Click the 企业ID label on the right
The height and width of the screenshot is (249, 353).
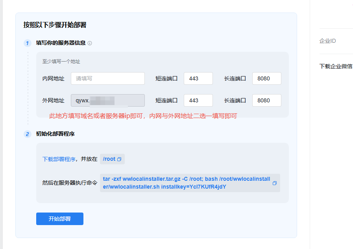click(x=327, y=41)
